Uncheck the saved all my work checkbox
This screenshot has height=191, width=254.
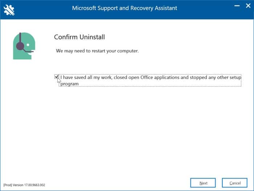tap(56, 77)
